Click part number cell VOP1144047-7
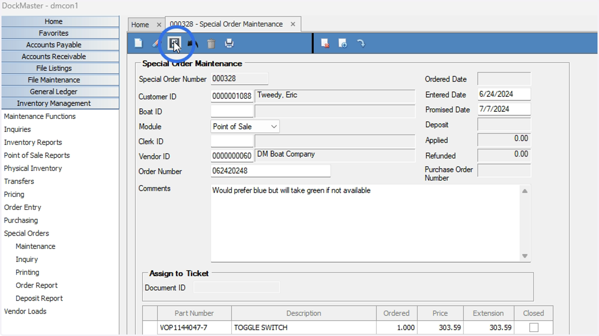 coord(194,328)
